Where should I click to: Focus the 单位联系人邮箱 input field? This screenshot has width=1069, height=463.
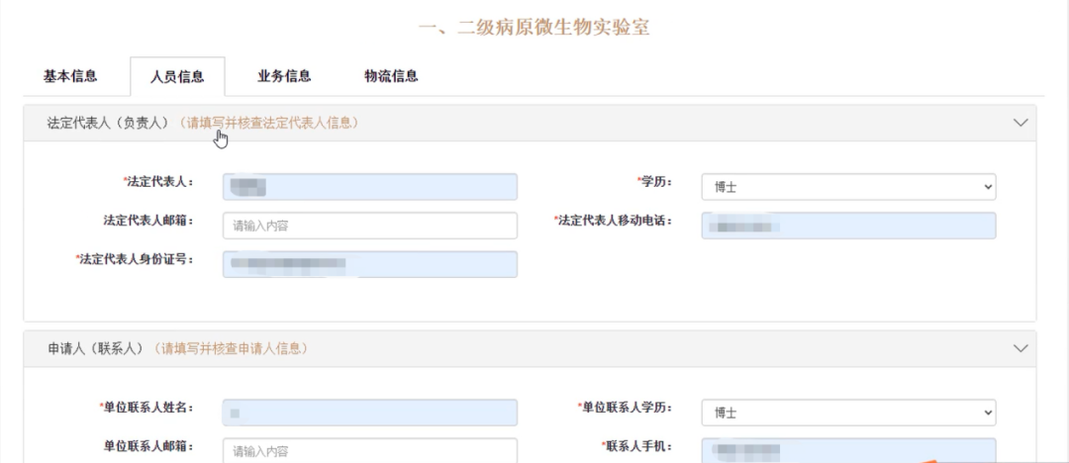[369, 450]
